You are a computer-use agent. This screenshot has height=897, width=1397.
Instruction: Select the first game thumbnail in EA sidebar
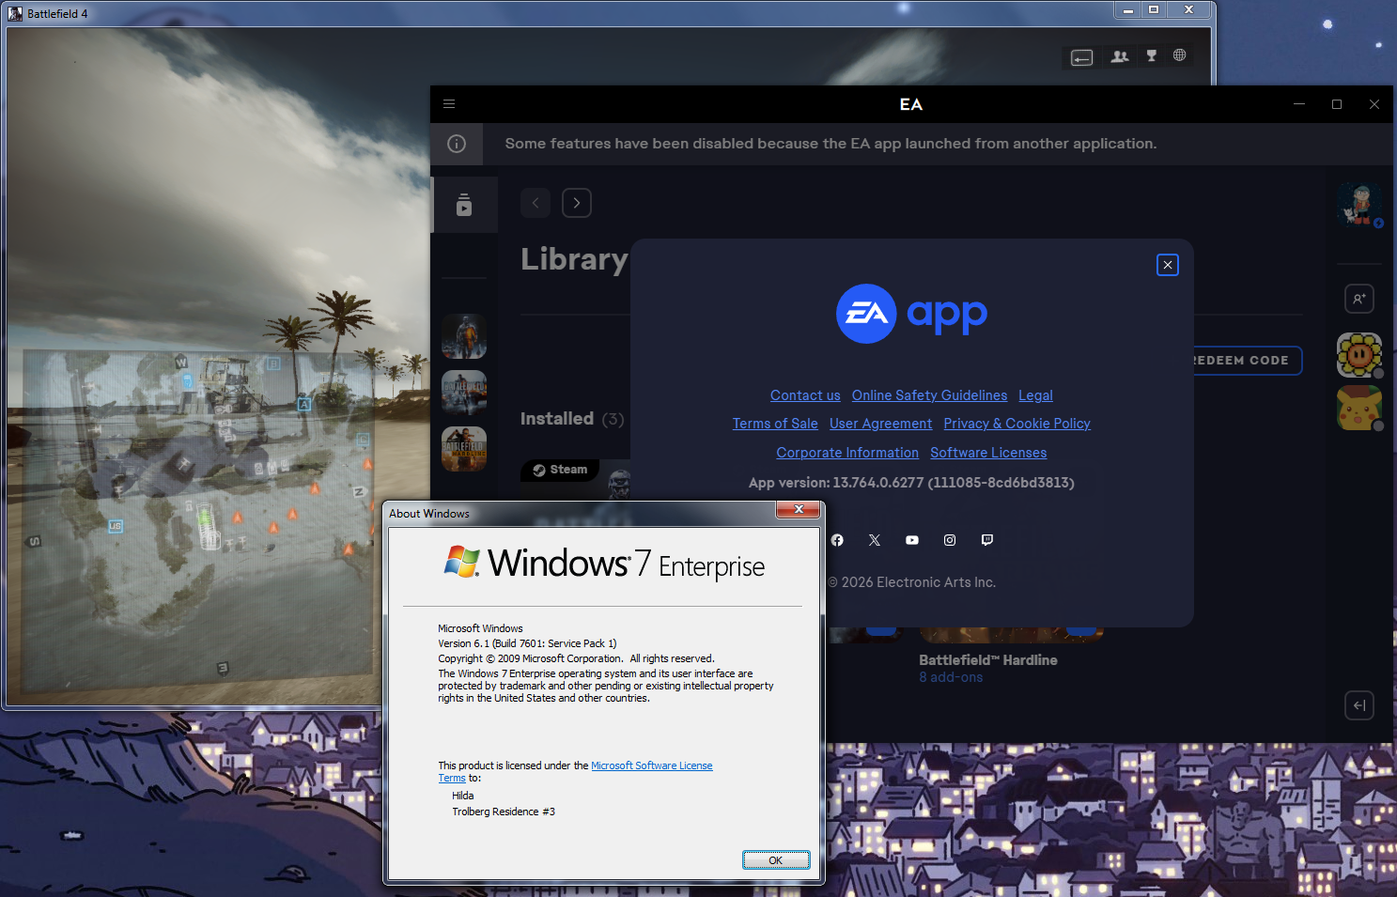pyautogui.click(x=464, y=336)
